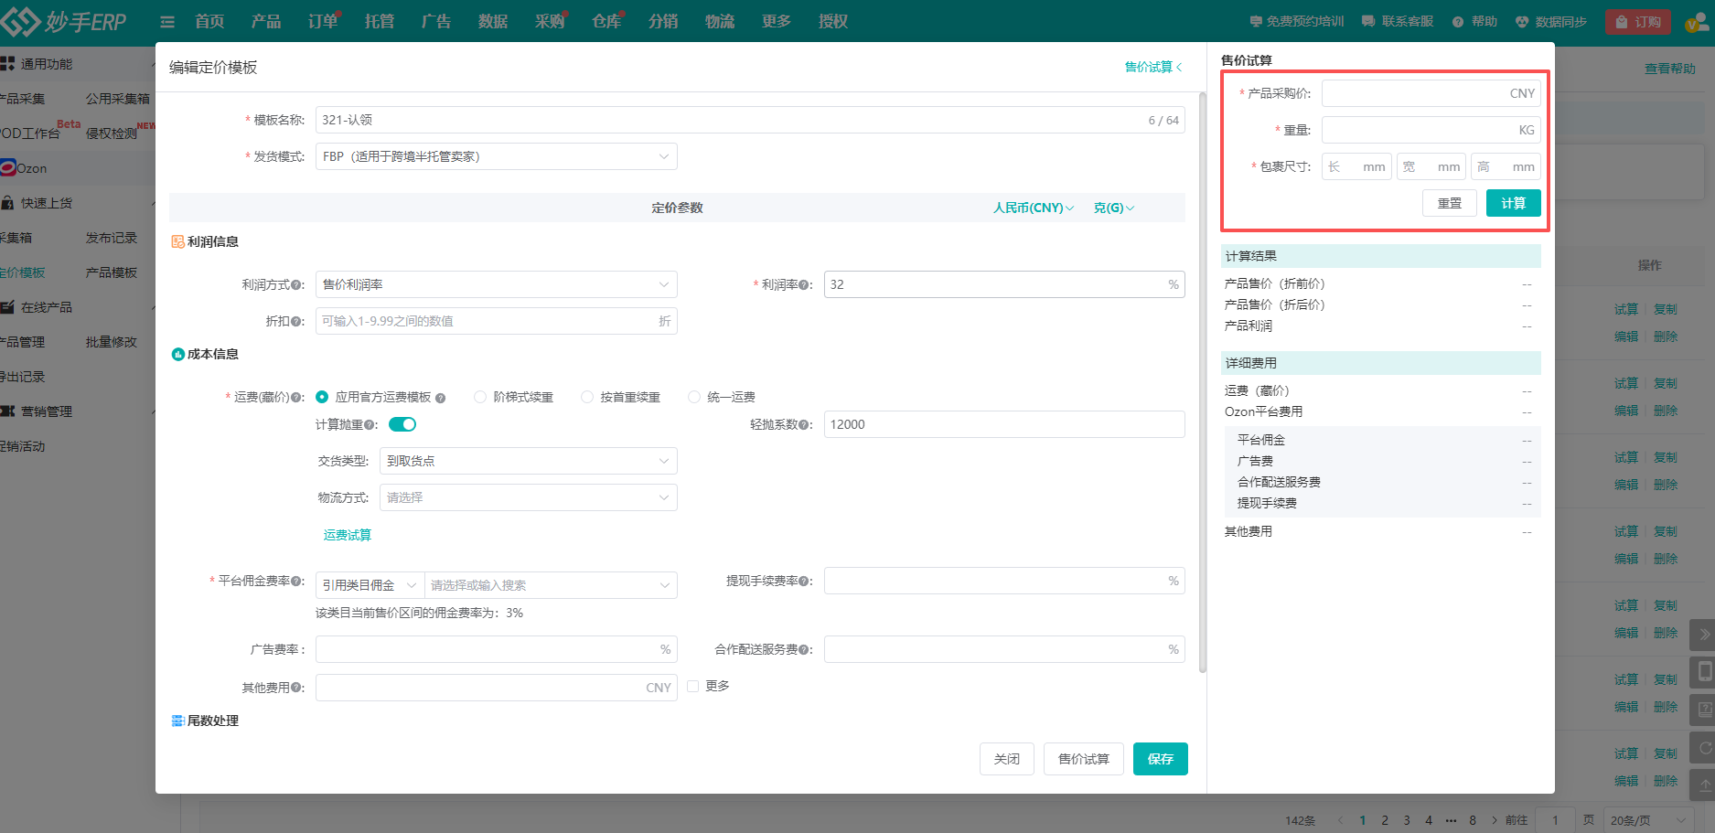This screenshot has width=1715, height=833.
Task: Click the 保存 button
Action: tap(1160, 759)
